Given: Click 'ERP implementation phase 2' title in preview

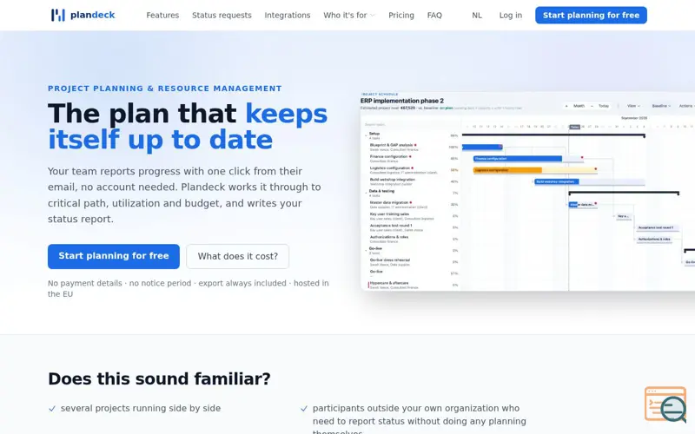Looking at the screenshot, I should (402, 101).
